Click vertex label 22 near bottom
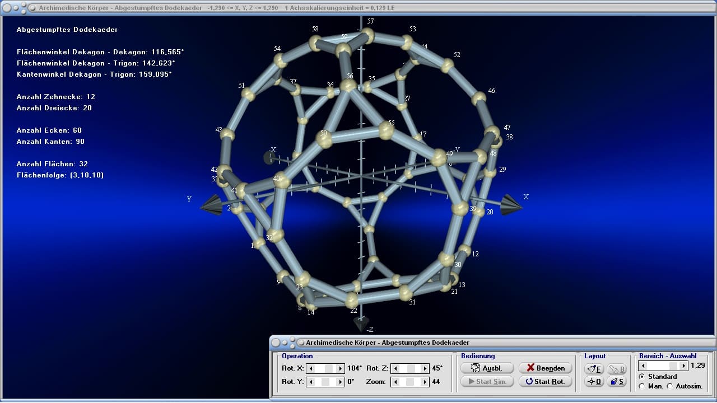This screenshot has height=403, width=717. pos(353,311)
